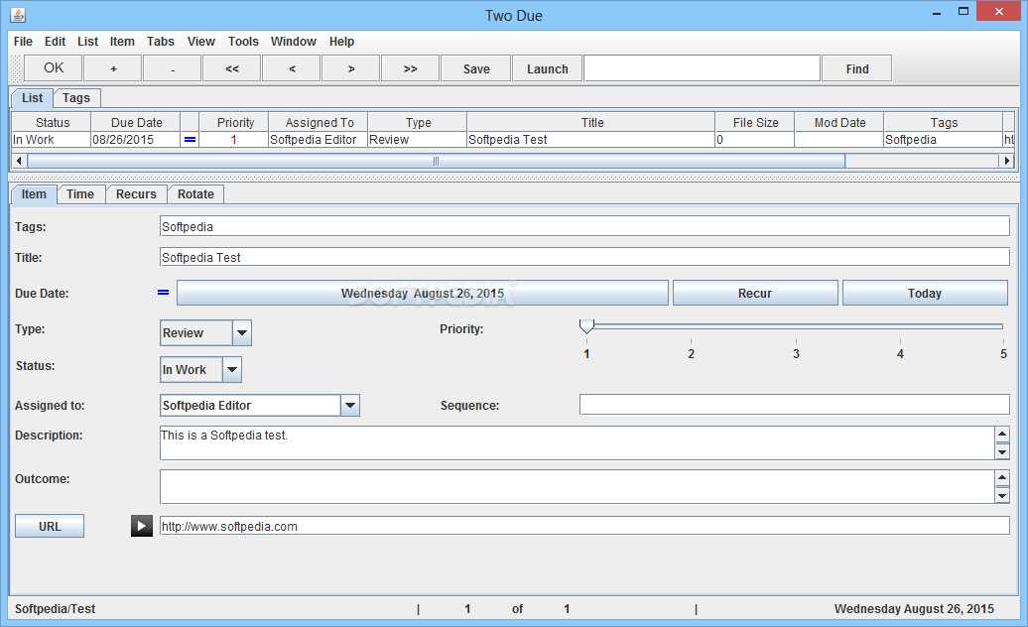Expand the Status dropdown showing In Work

point(232,369)
